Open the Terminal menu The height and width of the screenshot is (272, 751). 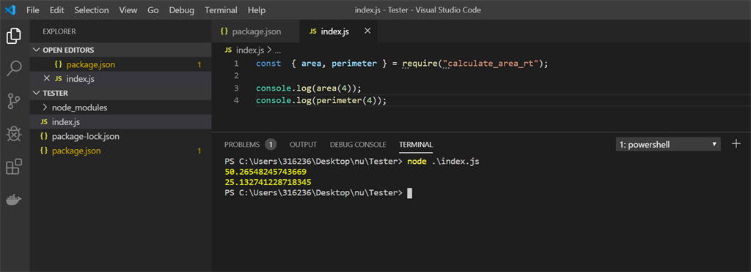pos(221,10)
